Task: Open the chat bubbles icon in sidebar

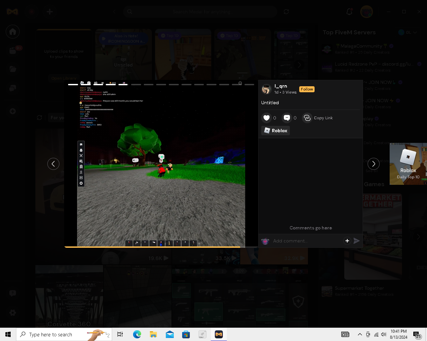Action: [x=13, y=88]
